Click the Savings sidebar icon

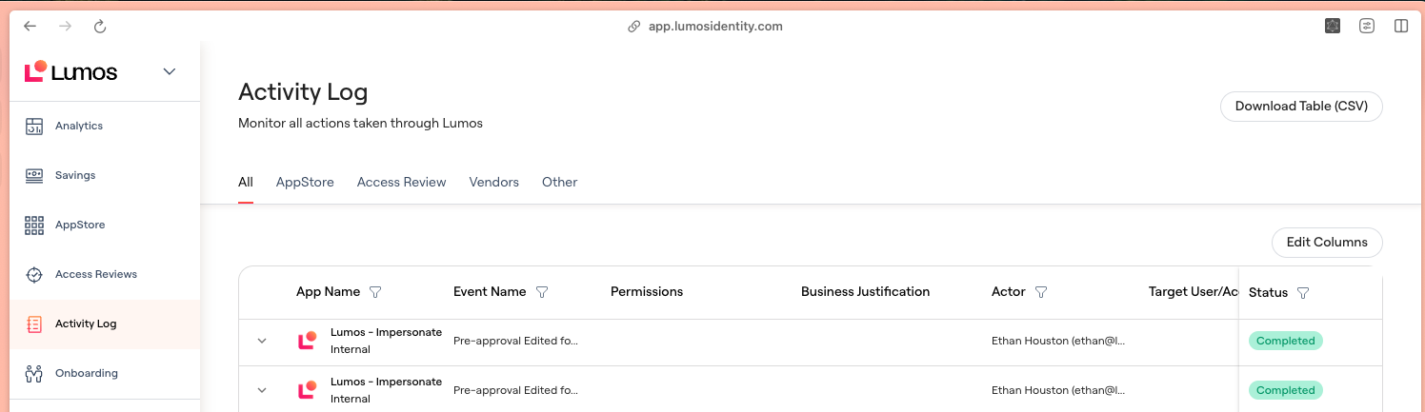[34, 175]
